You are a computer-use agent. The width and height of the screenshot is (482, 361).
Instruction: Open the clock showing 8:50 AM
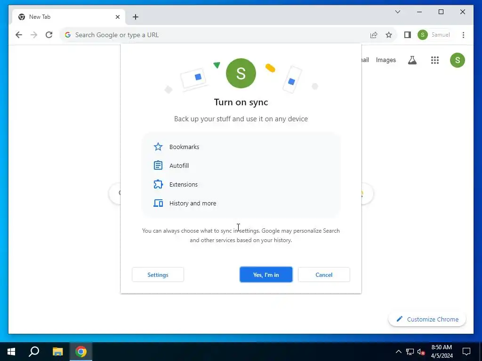coord(442,352)
